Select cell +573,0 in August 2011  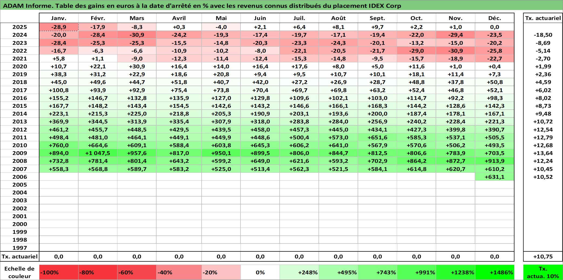pyautogui.click(x=338, y=137)
